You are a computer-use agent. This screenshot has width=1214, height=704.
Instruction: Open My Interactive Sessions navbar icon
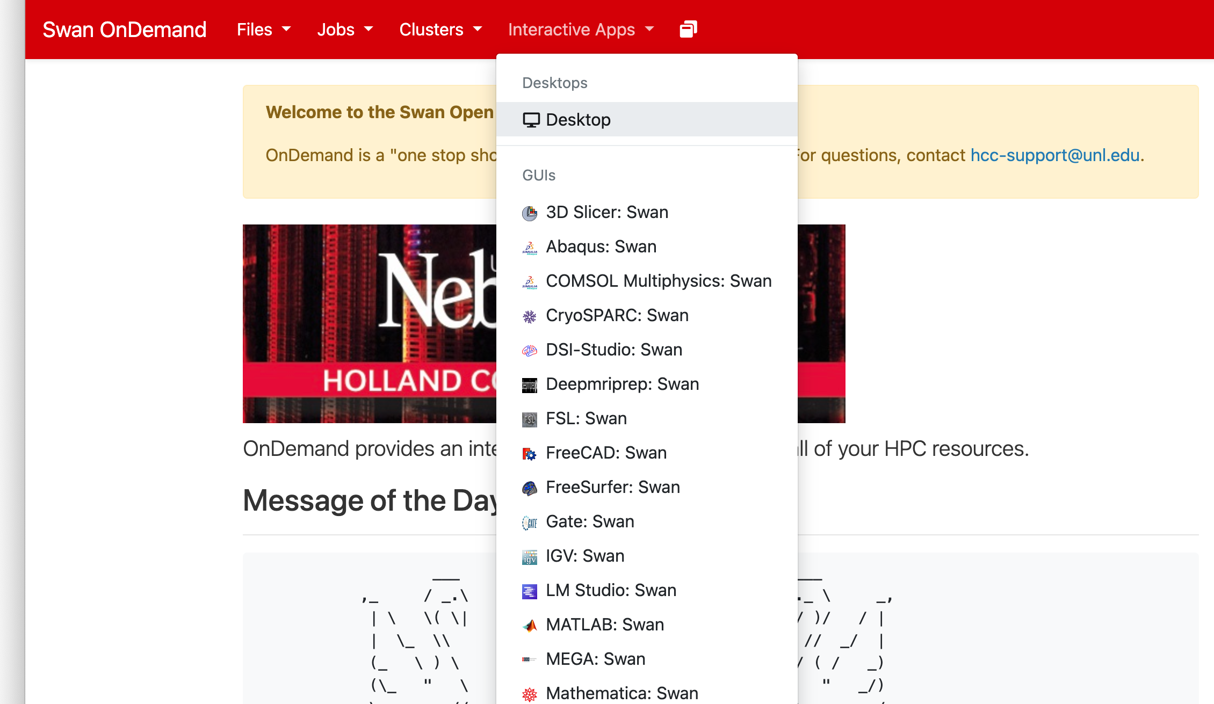point(688,29)
